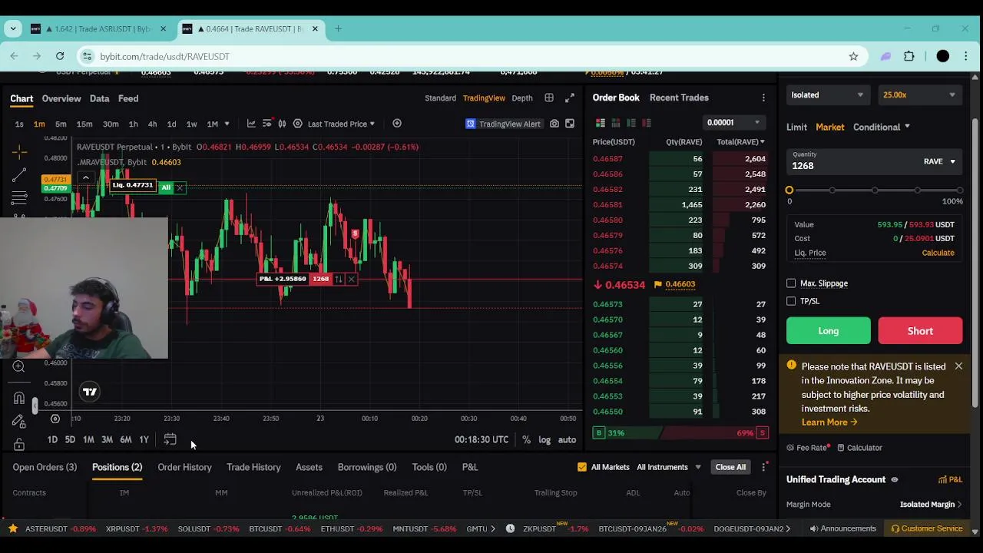Open the Trade History tab
This screenshot has width=983, height=553.
point(253,467)
